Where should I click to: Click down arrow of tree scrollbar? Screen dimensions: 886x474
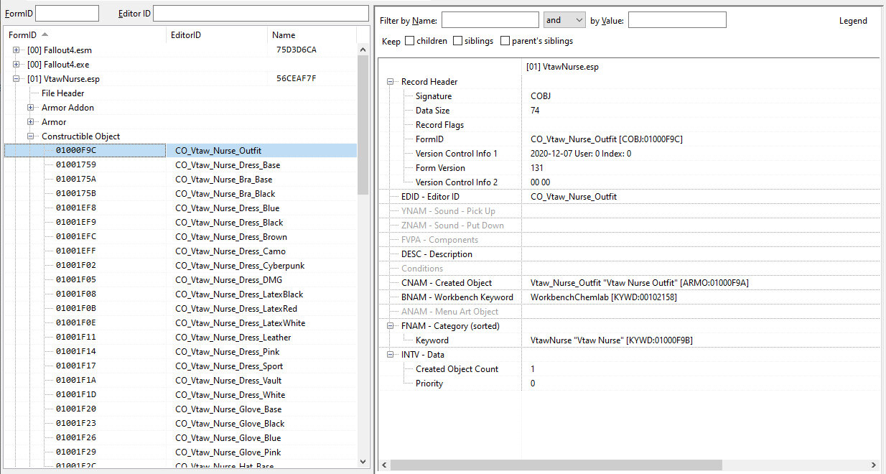point(363,463)
